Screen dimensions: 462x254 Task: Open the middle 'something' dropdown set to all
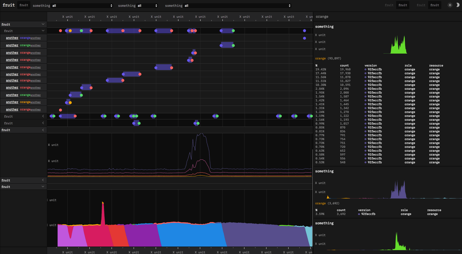point(147,5)
